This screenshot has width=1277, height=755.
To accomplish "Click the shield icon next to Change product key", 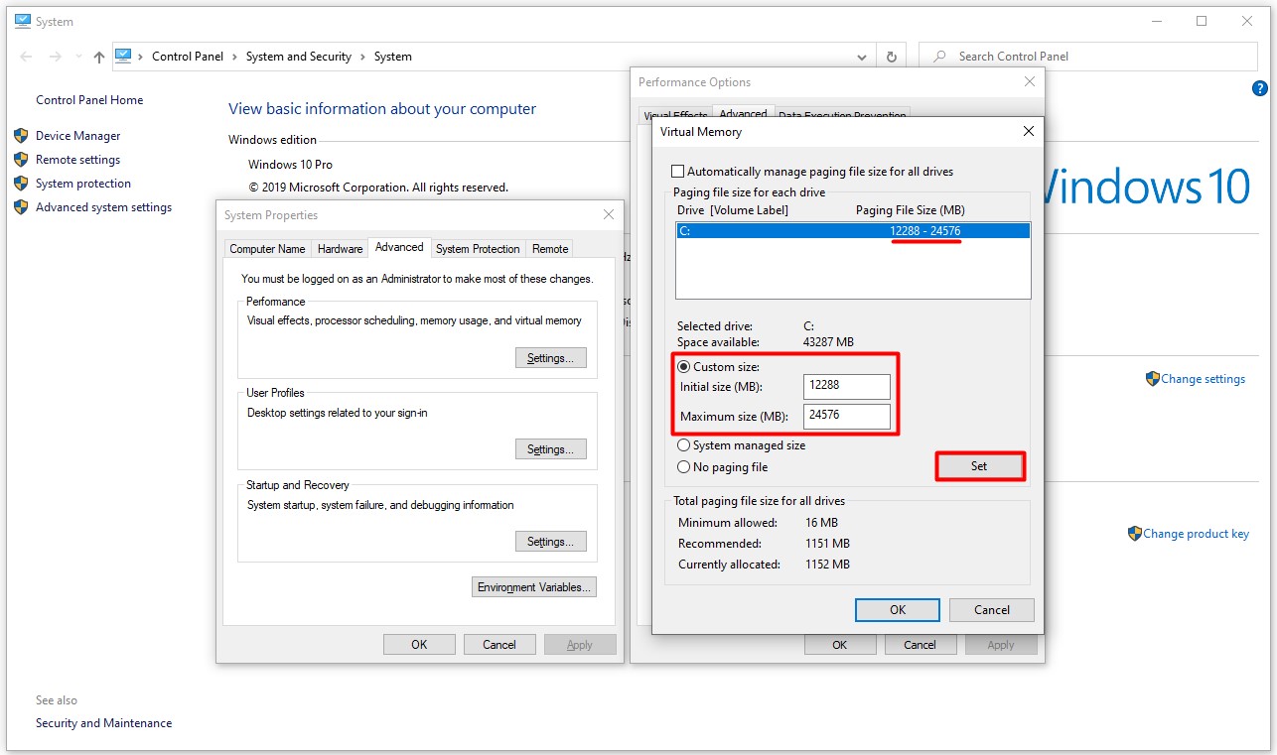I will (x=1135, y=534).
